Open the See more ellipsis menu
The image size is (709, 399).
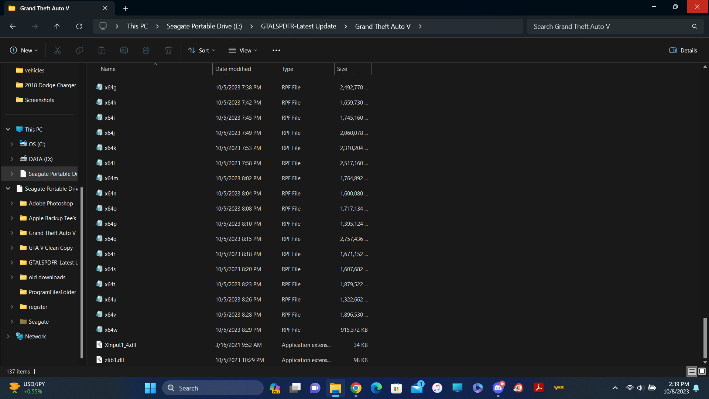[276, 50]
